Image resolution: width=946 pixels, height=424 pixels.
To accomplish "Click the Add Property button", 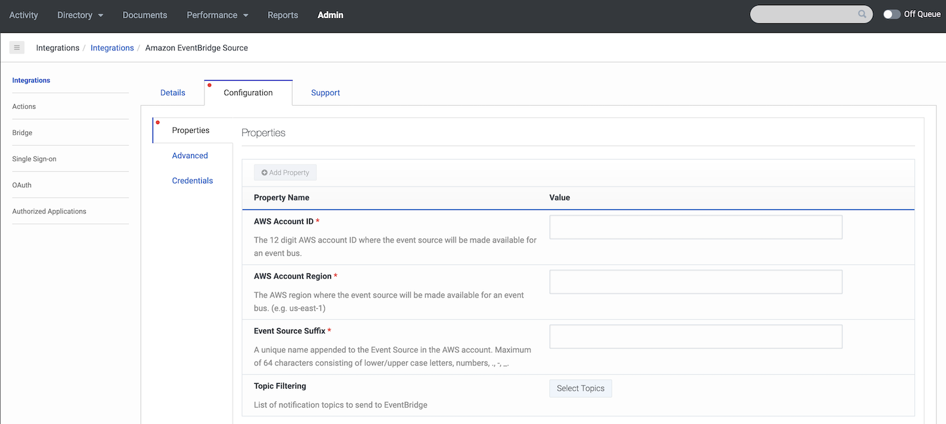I will coord(285,172).
